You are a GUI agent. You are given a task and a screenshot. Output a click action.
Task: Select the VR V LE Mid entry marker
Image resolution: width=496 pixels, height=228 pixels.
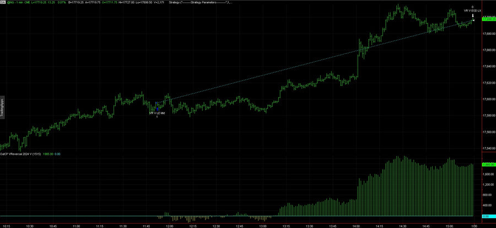coord(157,113)
